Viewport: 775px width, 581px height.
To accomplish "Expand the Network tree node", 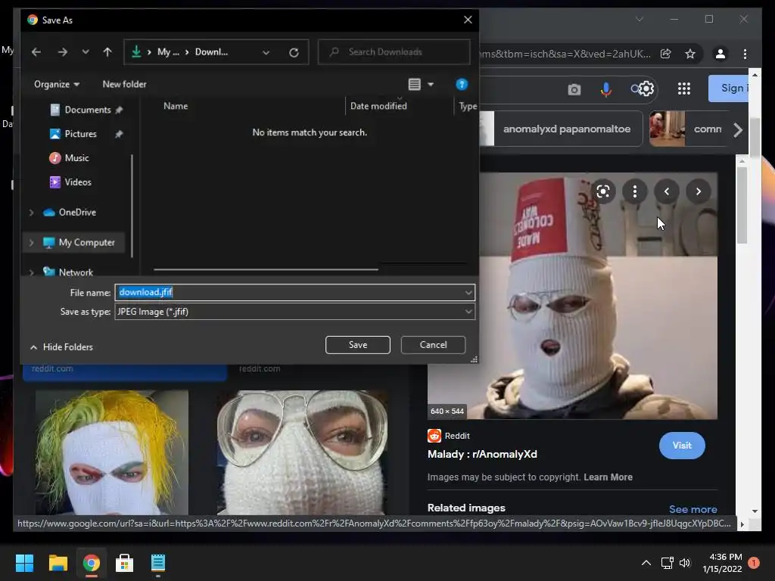I will 32,272.
